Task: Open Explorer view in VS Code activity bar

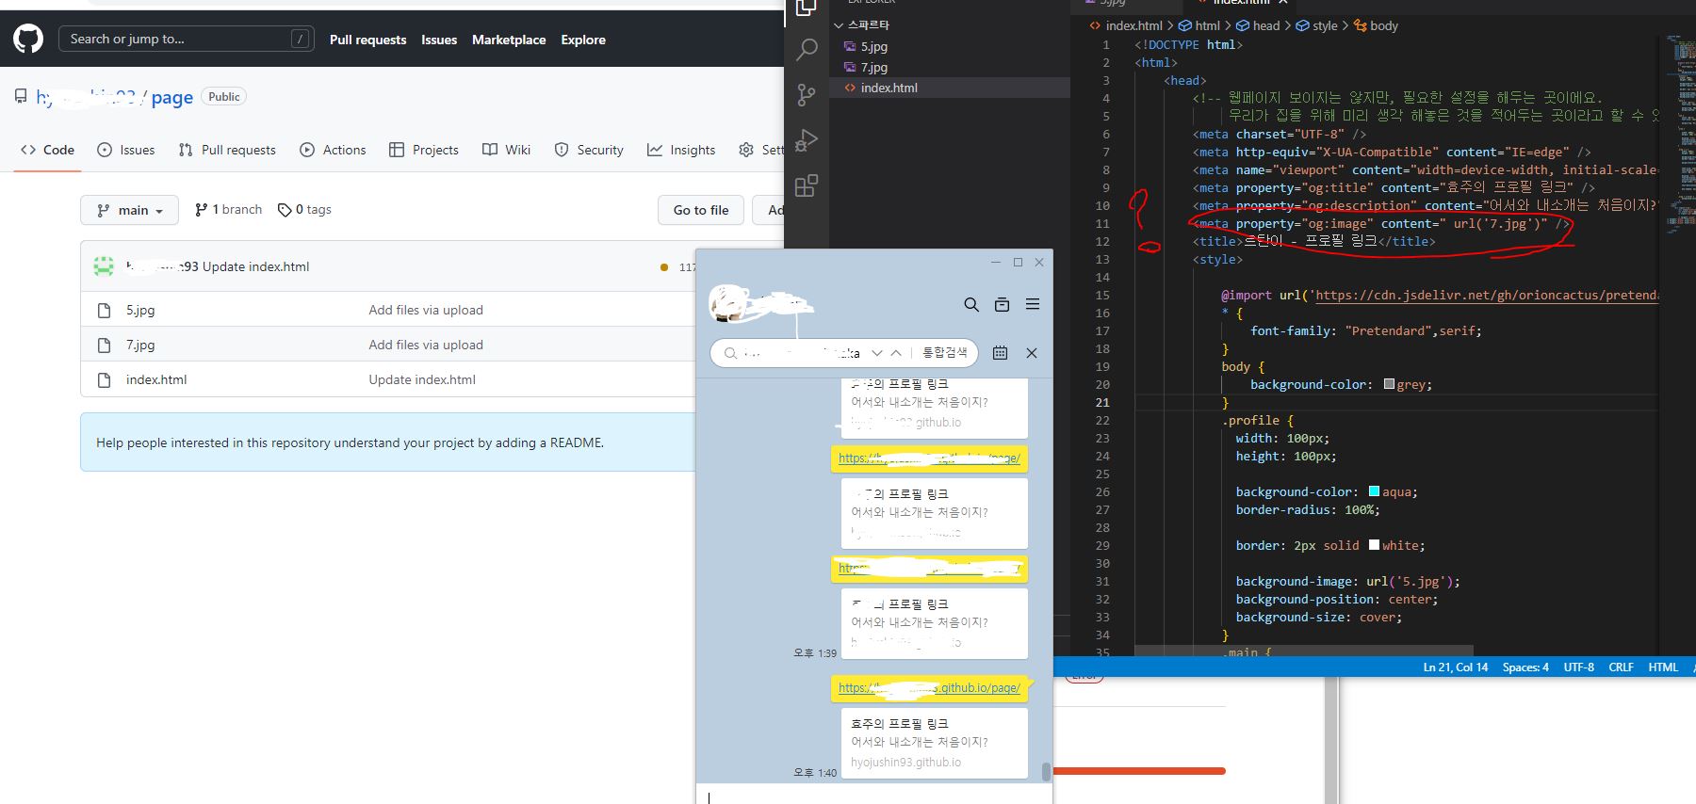Action: [807, 8]
